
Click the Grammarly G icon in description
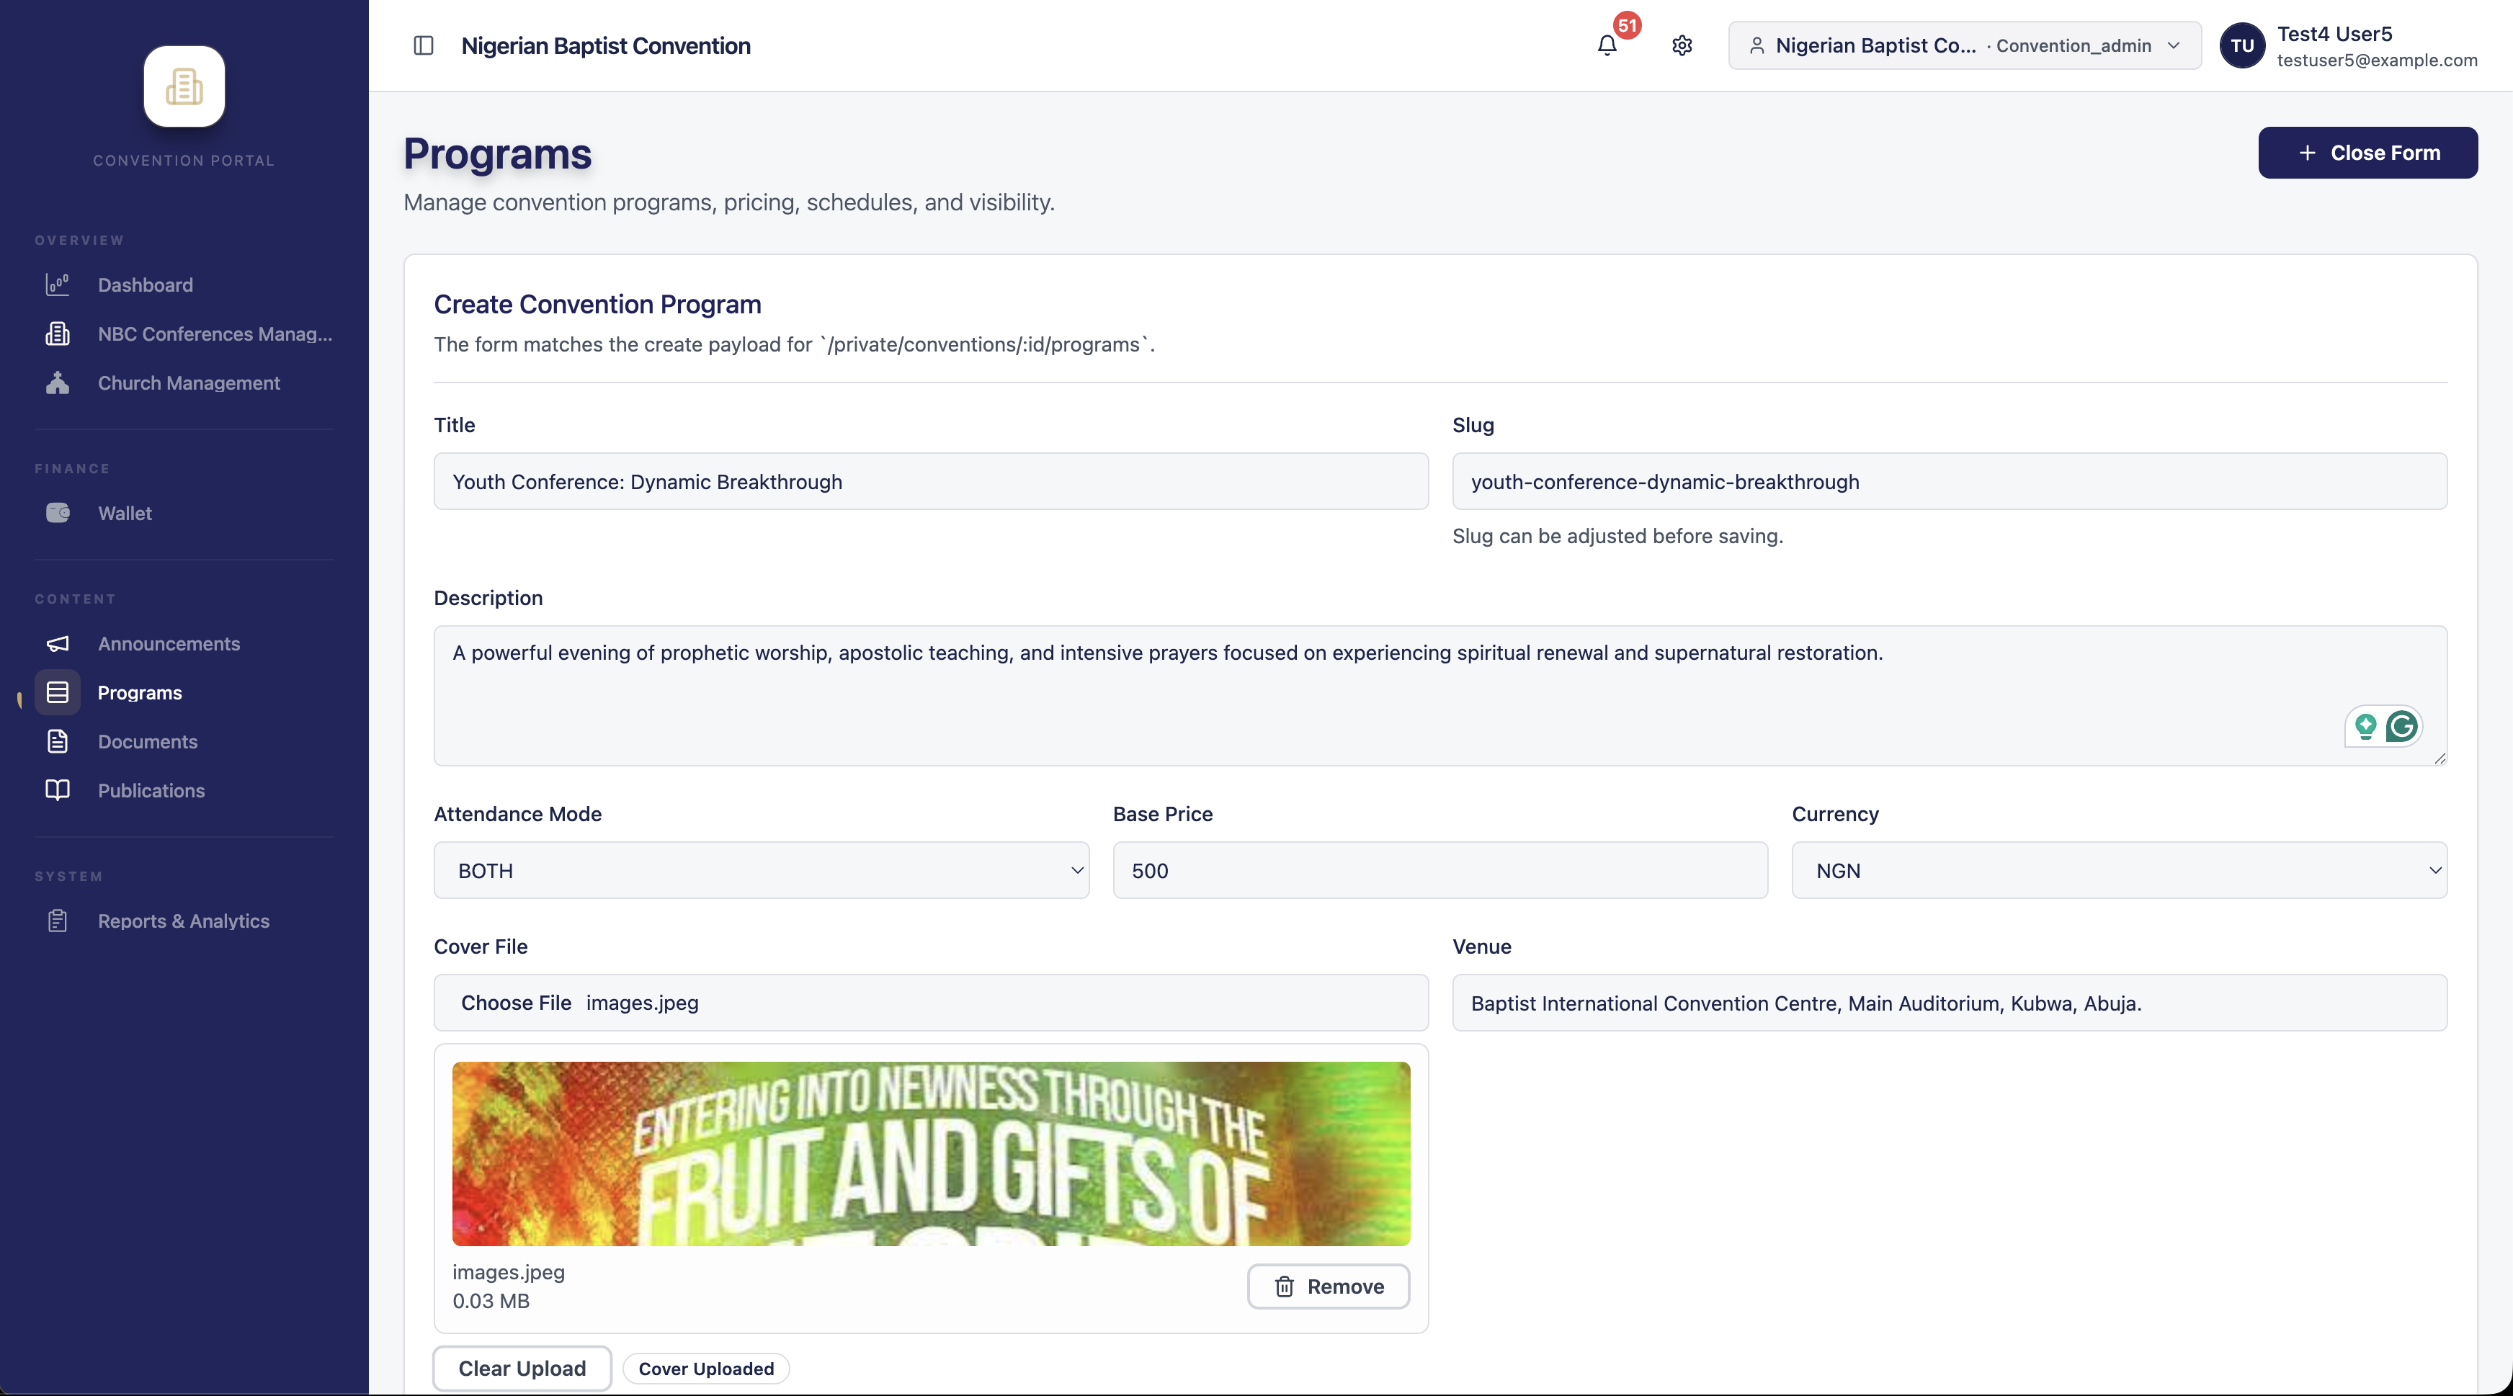coord(2401,727)
